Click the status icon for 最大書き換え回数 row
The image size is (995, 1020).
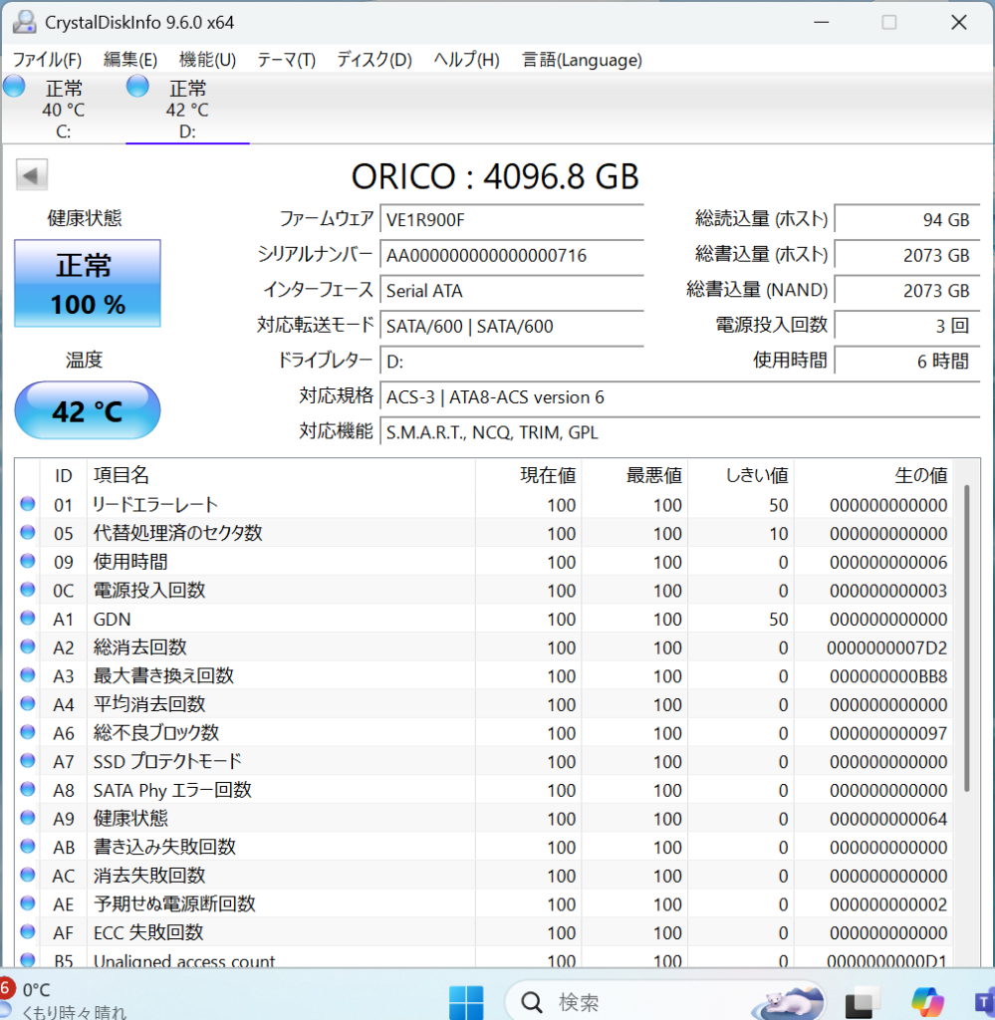tap(27, 674)
